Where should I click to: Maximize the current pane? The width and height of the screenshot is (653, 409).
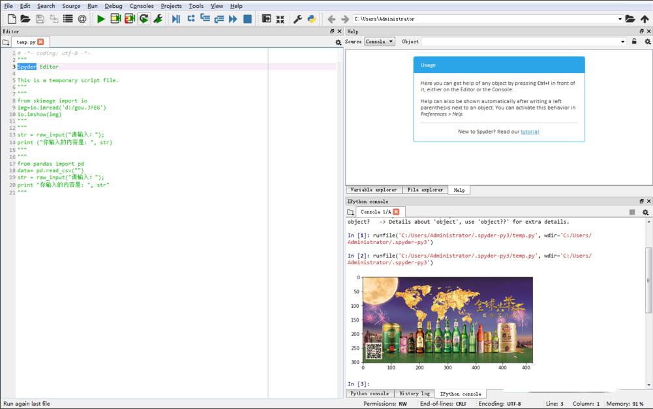pos(266,19)
